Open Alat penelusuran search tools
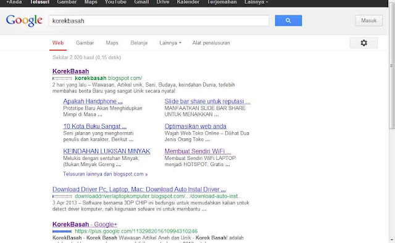The image size is (395, 243). [211, 43]
